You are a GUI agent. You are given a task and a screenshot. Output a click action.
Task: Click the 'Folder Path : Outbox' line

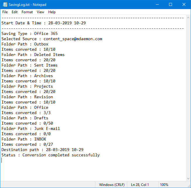pos(25,44)
